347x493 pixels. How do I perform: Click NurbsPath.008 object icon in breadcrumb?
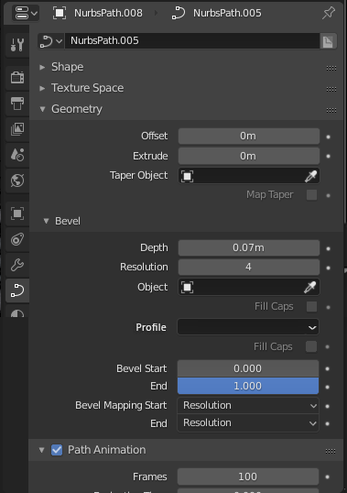[60, 13]
